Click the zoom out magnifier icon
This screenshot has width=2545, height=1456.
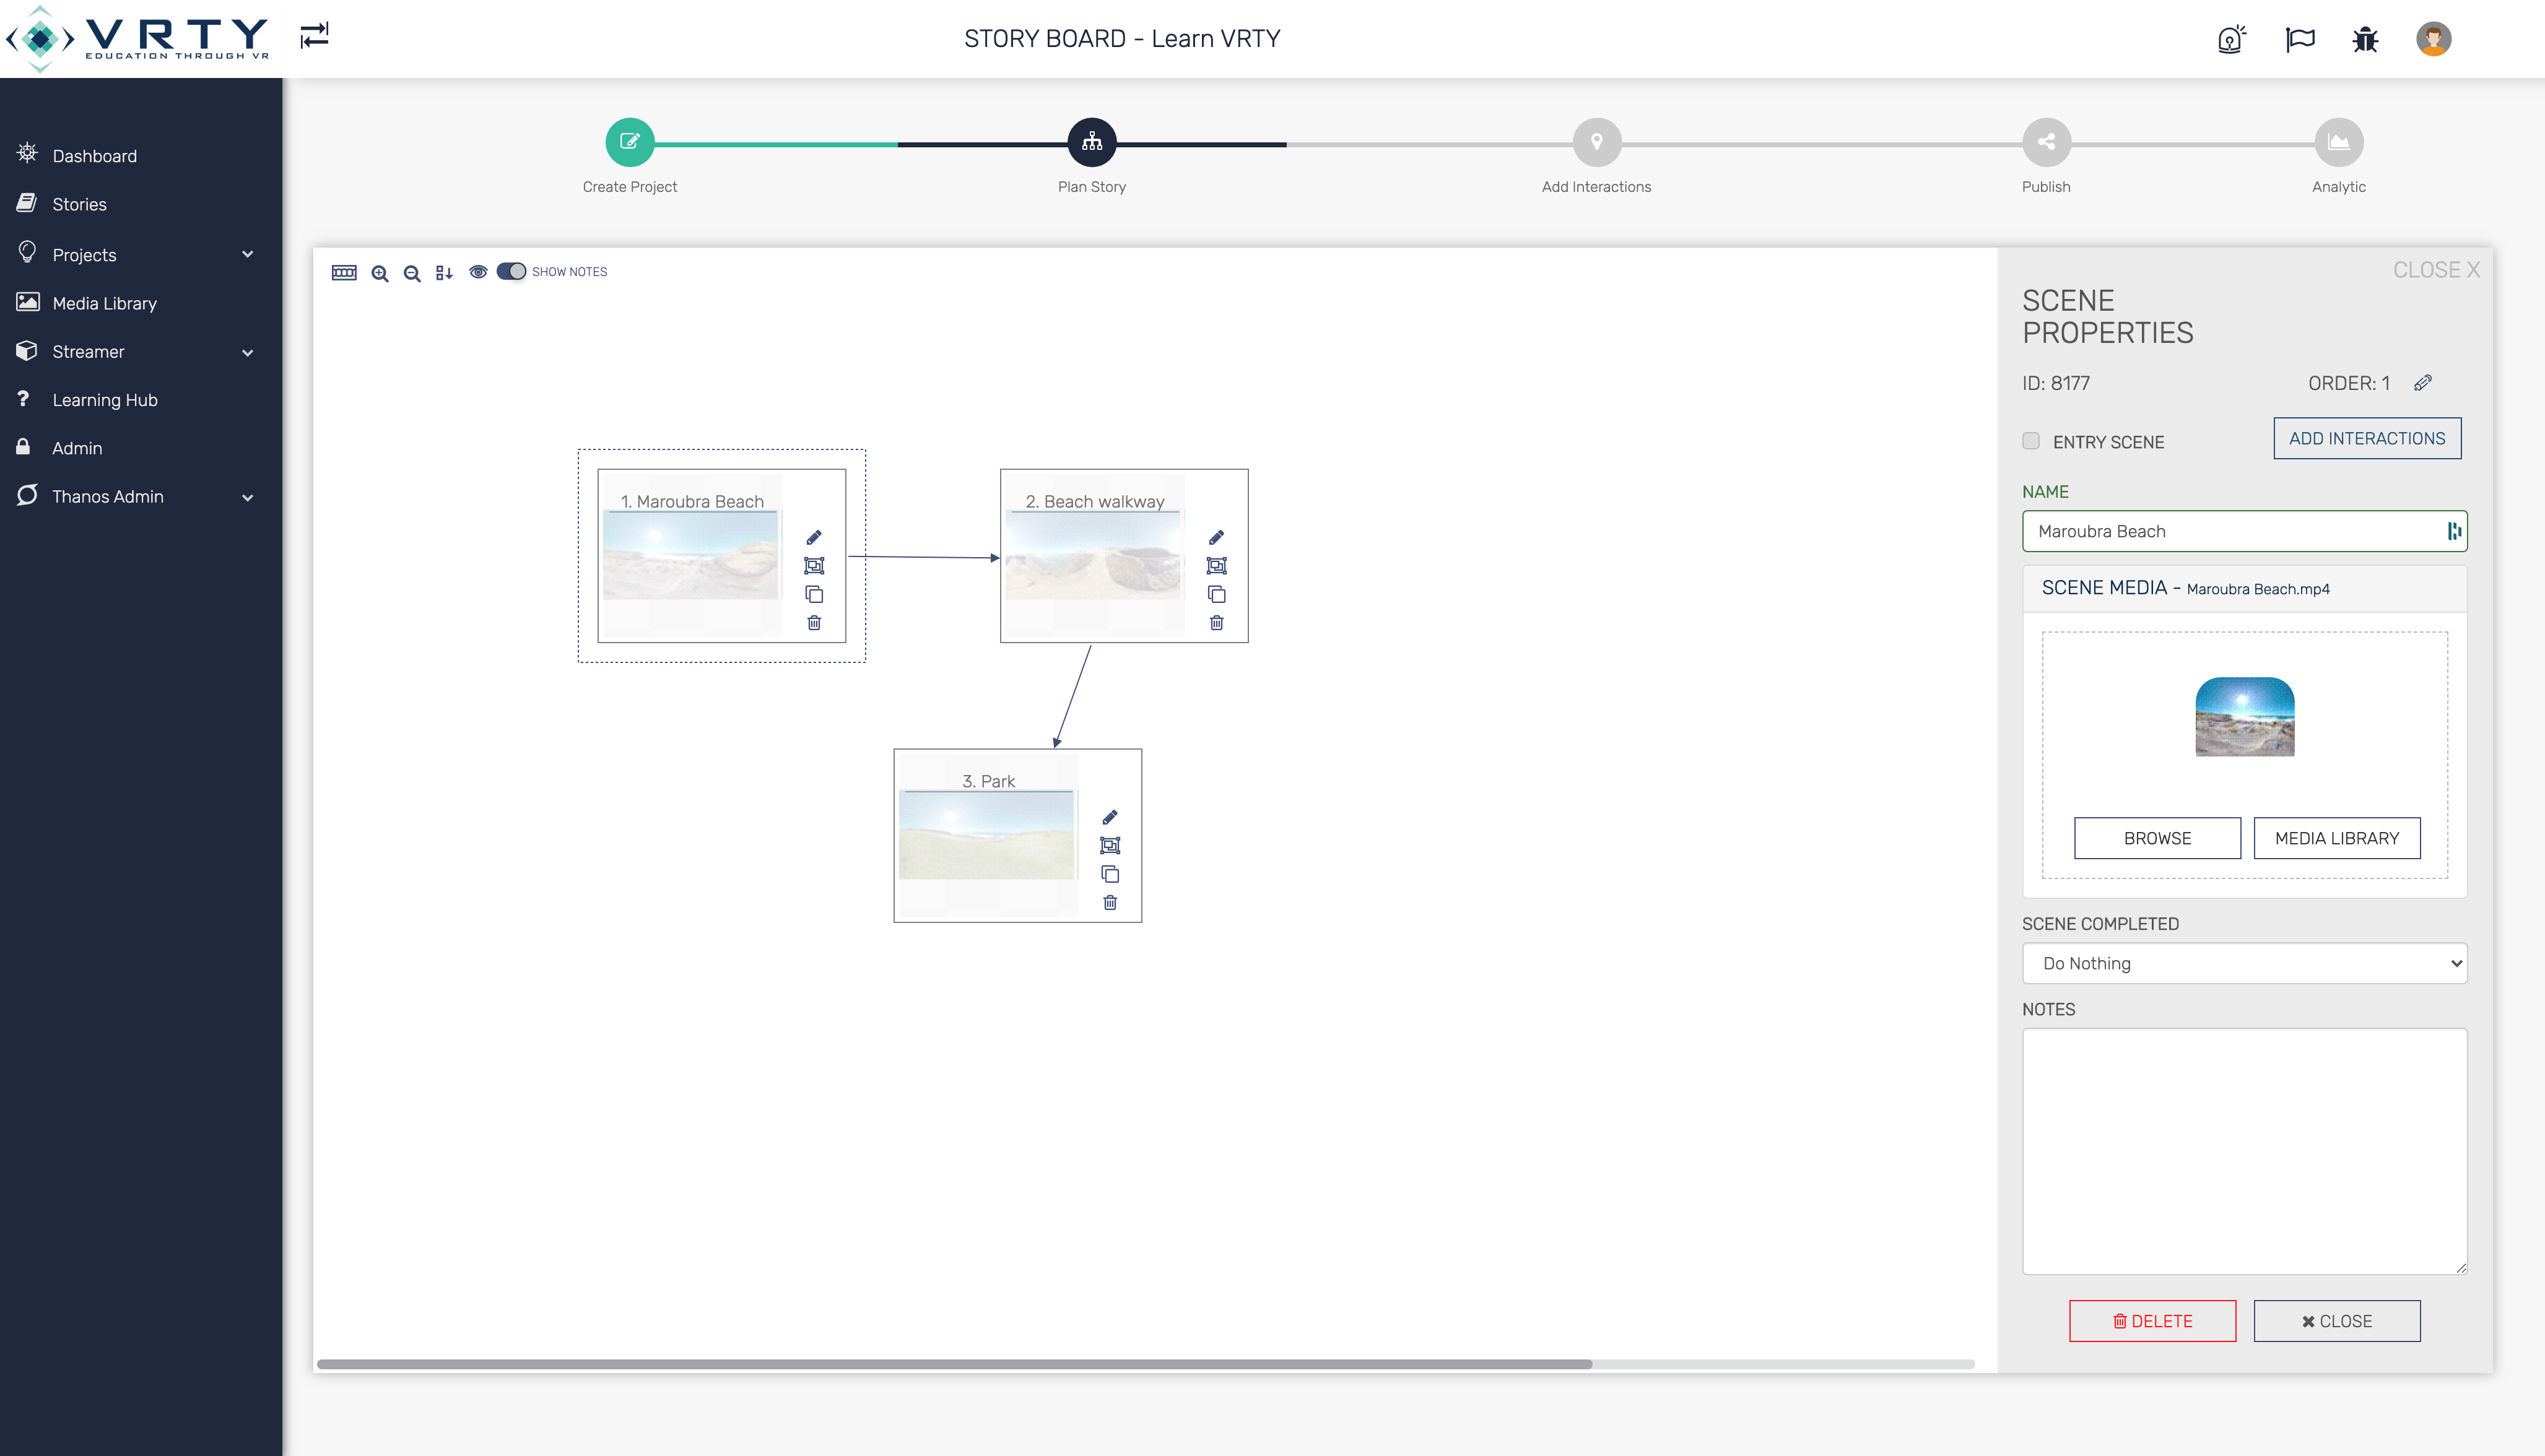tap(411, 273)
